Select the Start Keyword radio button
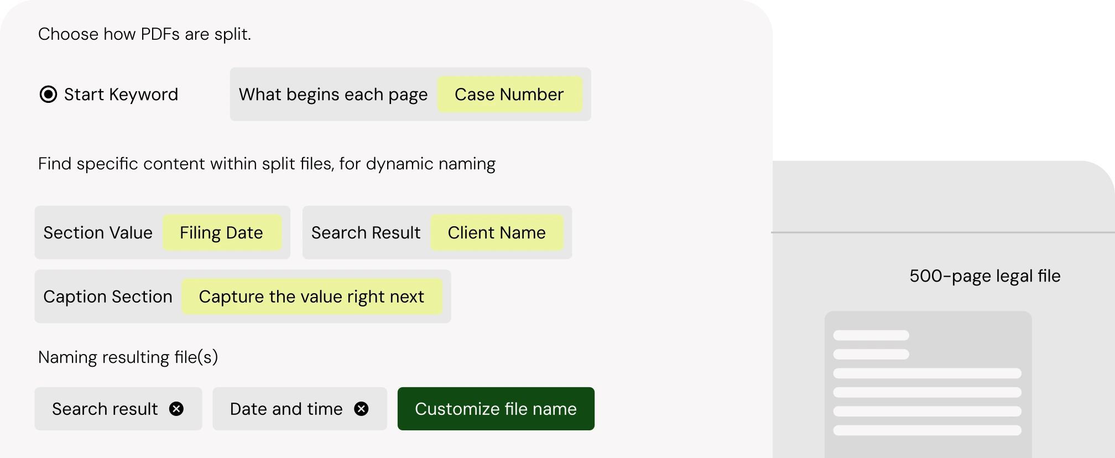This screenshot has height=458, width=1115. click(x=48, y=95)
